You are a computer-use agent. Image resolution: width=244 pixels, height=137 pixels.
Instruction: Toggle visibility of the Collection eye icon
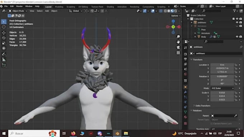[x=237, y=19]
